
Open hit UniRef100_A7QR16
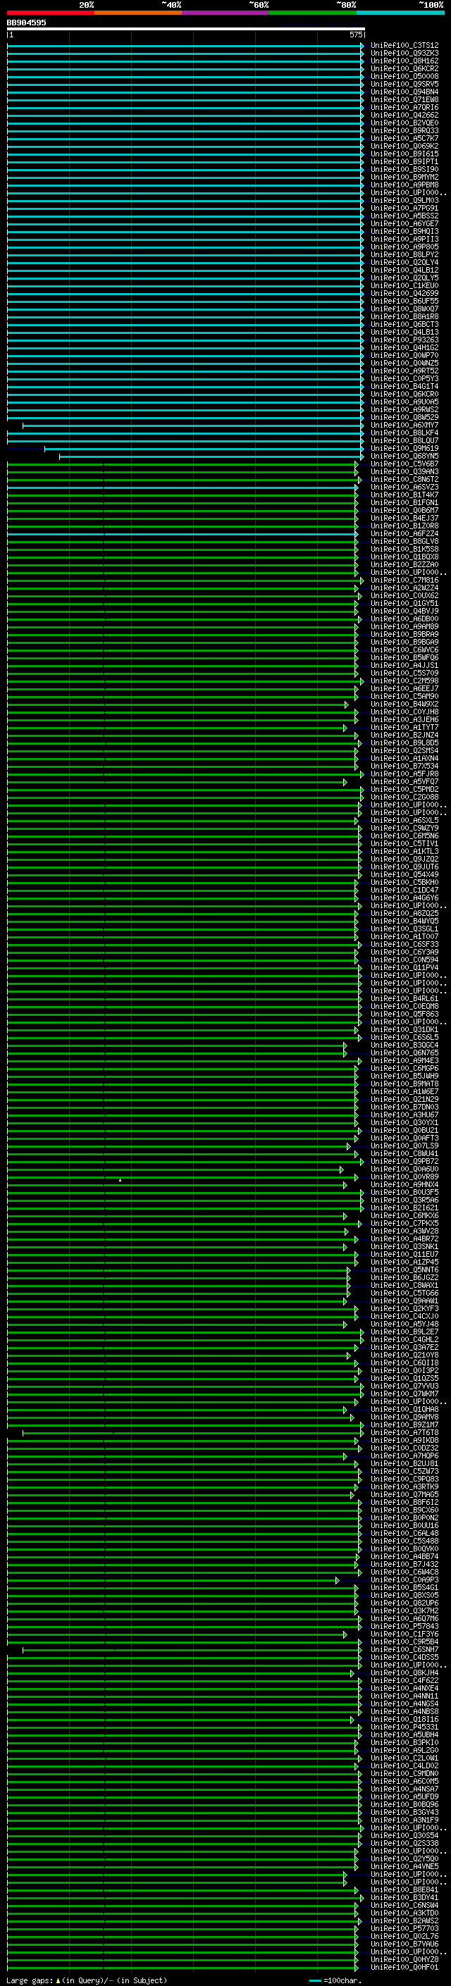(404, 107)
